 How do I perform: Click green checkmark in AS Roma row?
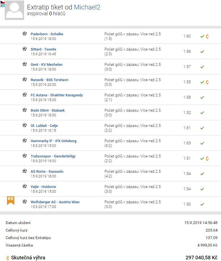pos(202,174)
